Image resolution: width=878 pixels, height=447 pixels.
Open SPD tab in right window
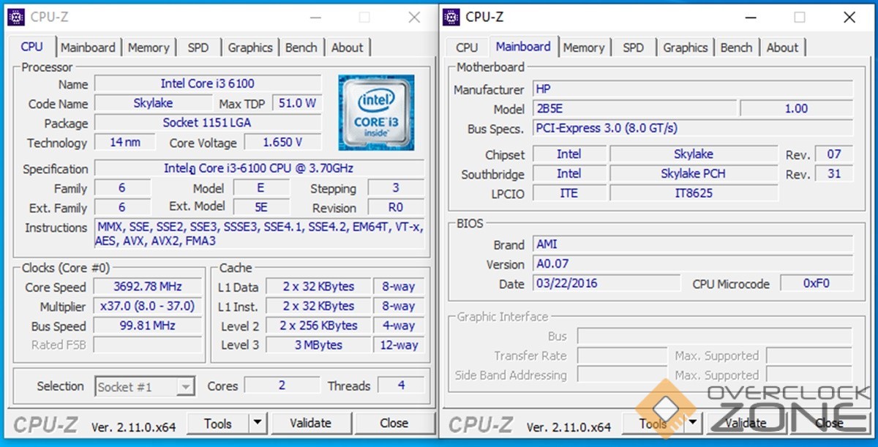(x=634, y=48)
